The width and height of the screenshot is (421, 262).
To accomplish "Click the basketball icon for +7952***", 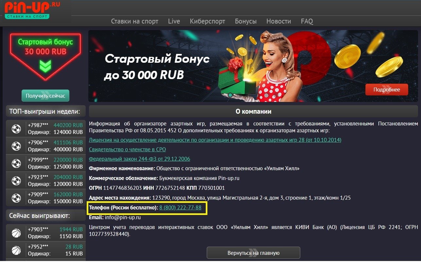I will point(16,250).
